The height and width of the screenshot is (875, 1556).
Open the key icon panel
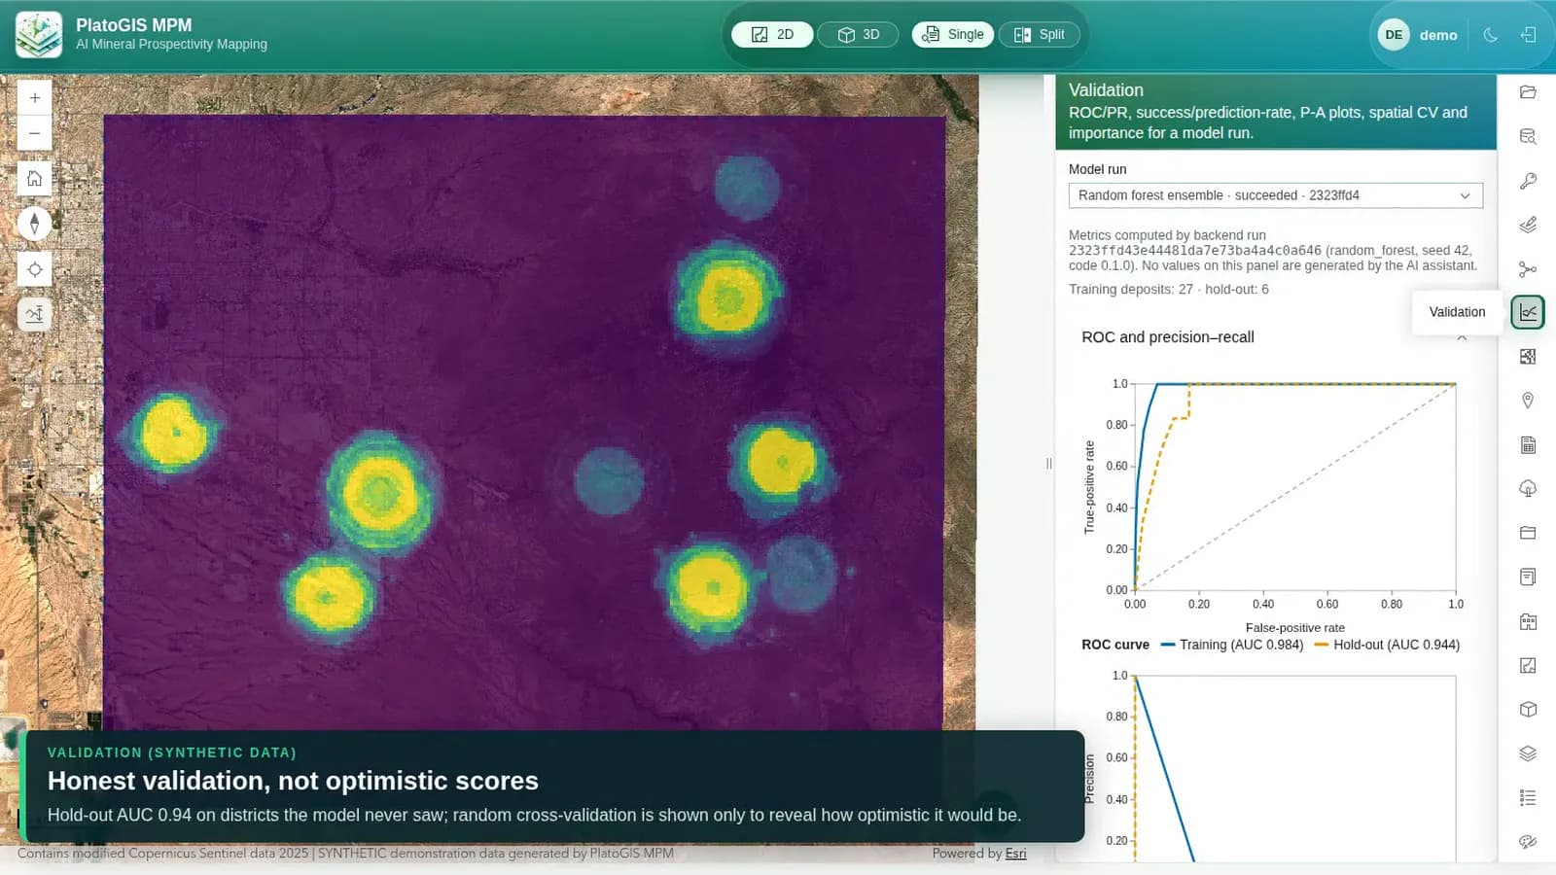(1528, 181)
